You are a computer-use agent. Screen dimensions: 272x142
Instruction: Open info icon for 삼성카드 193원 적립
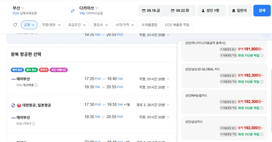[x=262, y=134]
